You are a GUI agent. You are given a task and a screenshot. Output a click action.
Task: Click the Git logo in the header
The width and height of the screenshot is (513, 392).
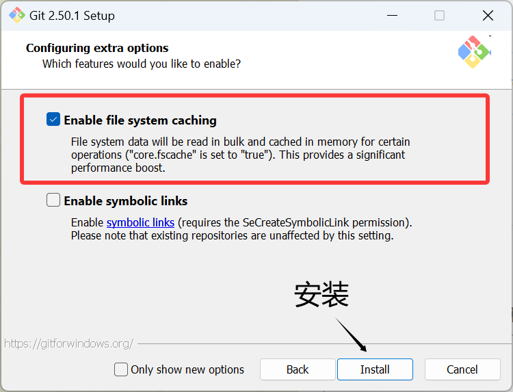tap(474, 51)
